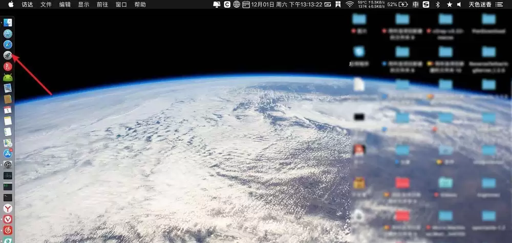
Task: Open Finder from the Dock
Action: [8, 23]
